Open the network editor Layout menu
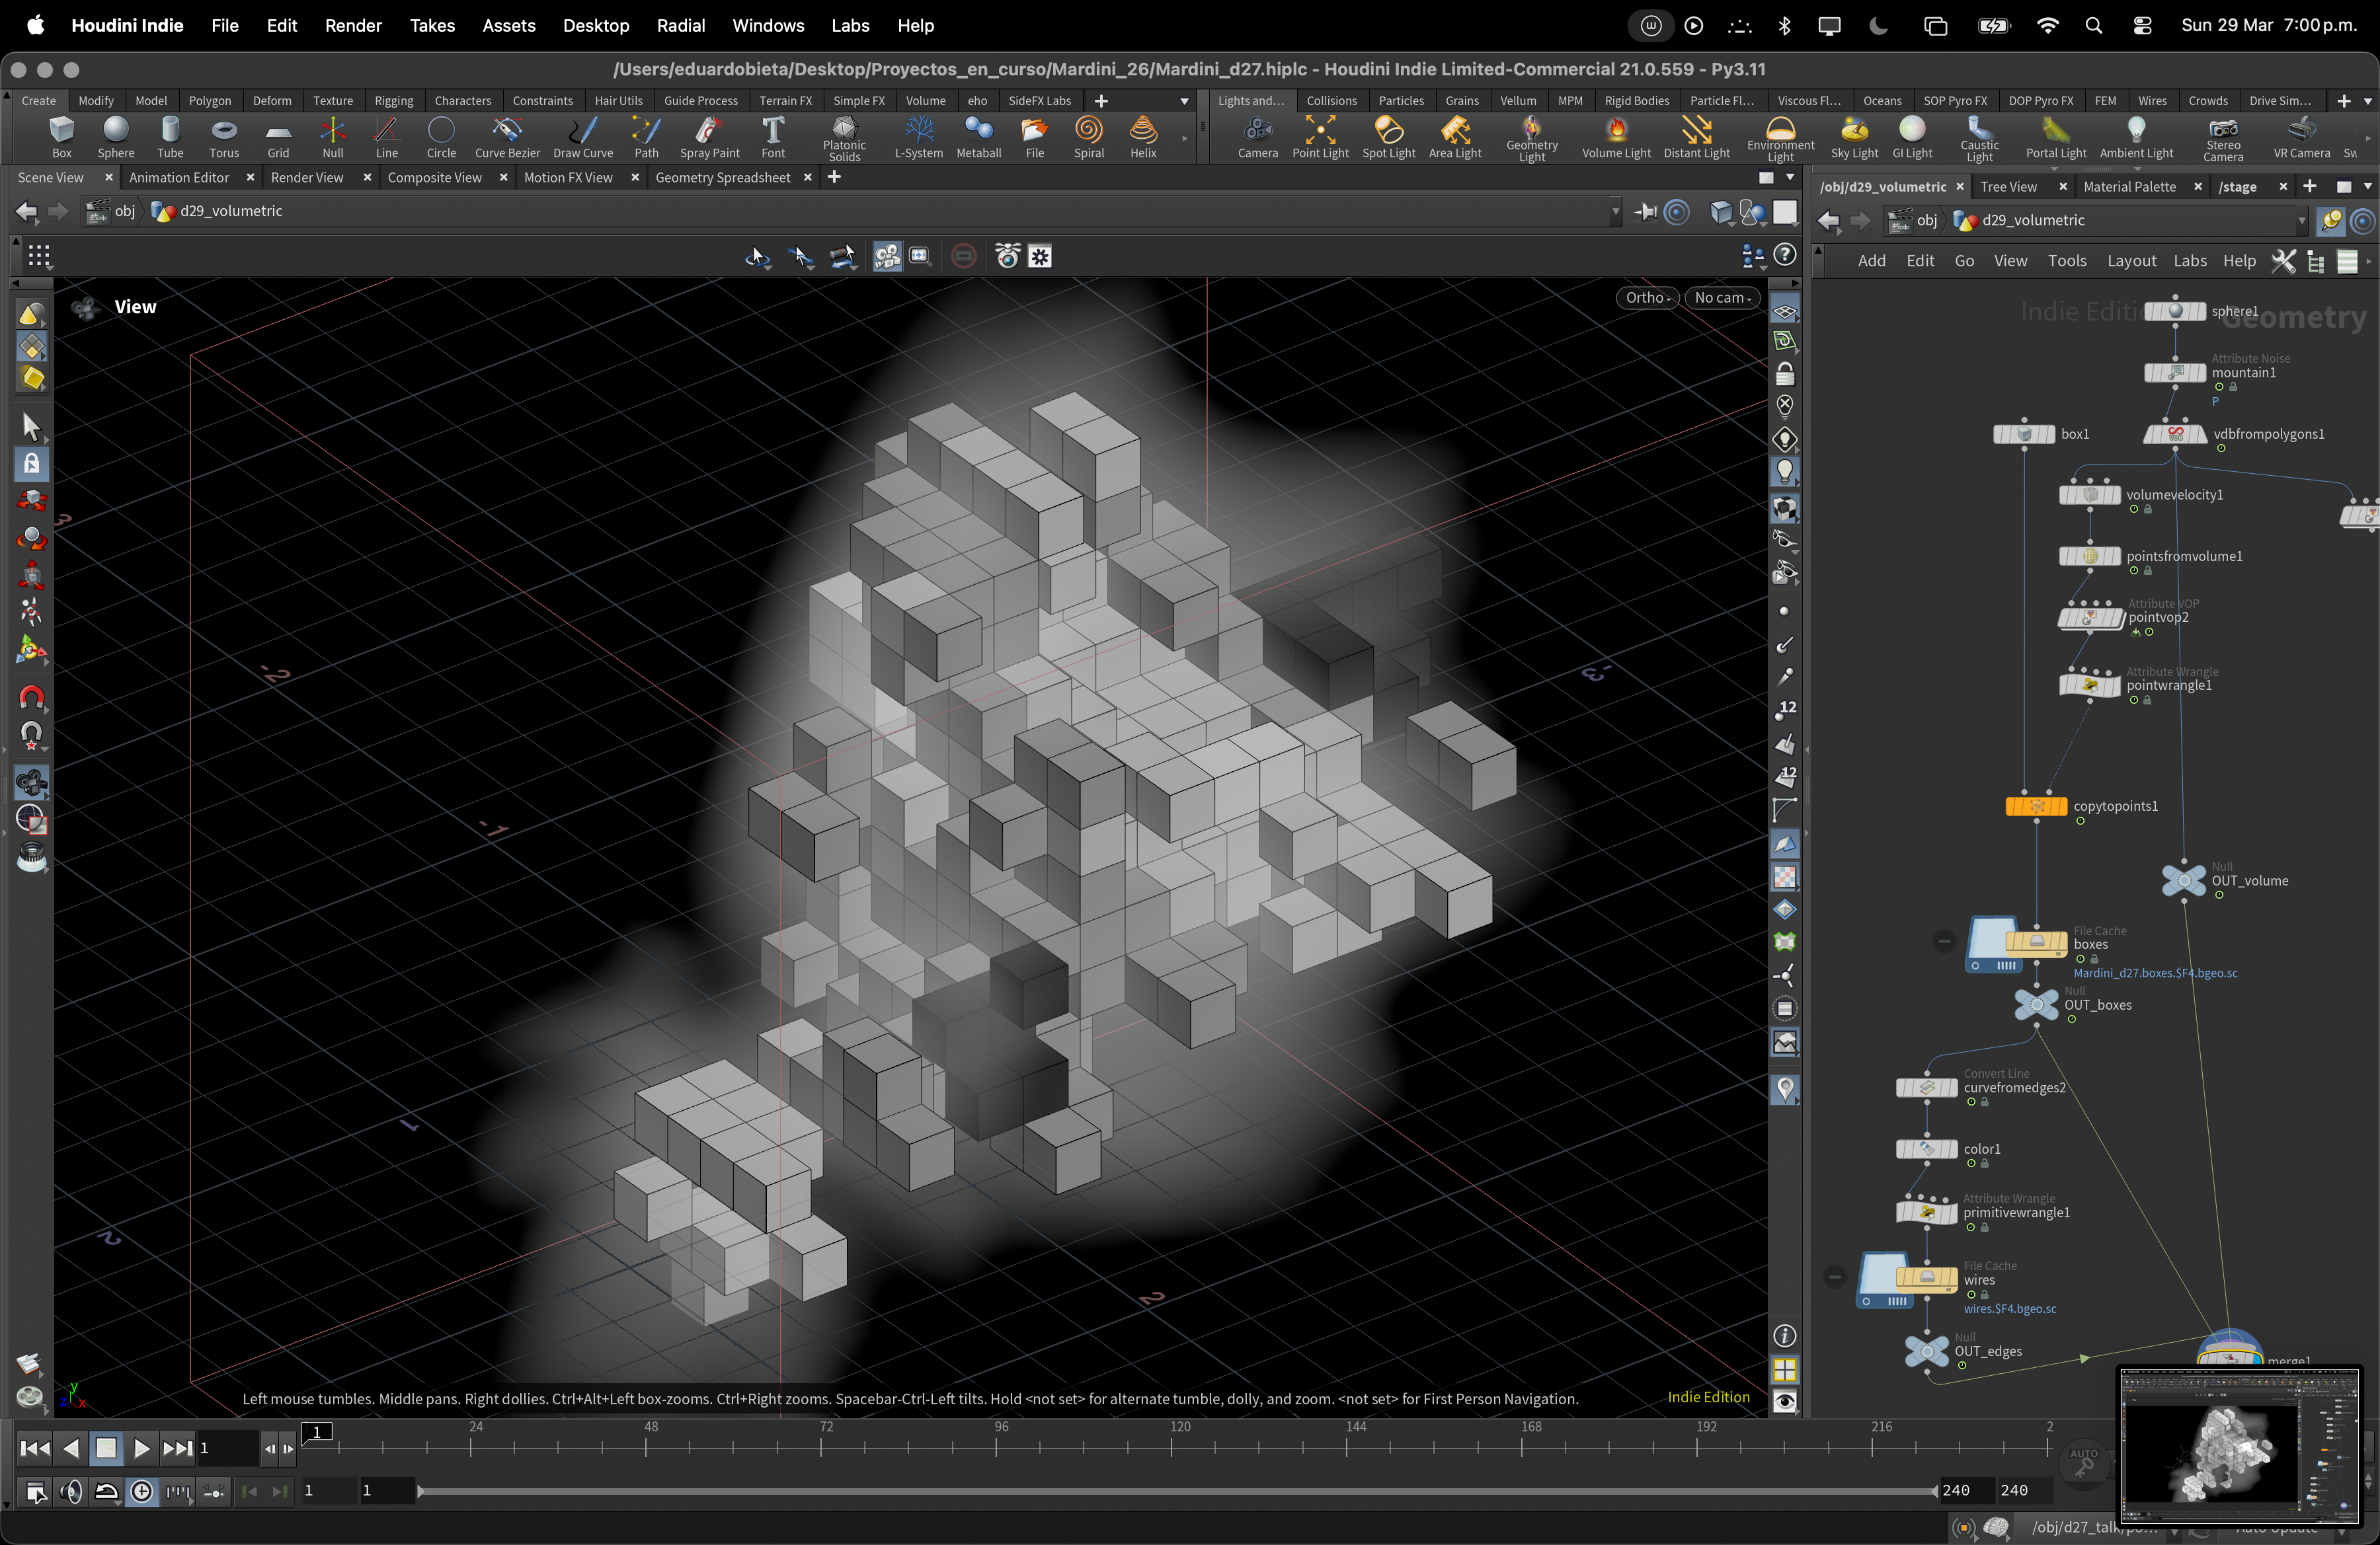Viewport: 2380px width, 1545px height. coord(2131,260)
